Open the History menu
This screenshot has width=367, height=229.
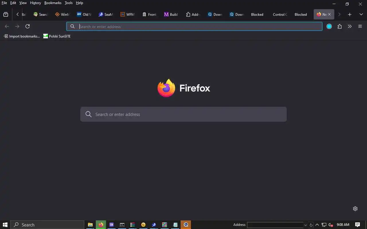pos(36,3)
